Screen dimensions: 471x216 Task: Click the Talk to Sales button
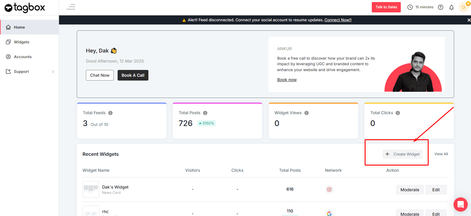click(386, 7)
